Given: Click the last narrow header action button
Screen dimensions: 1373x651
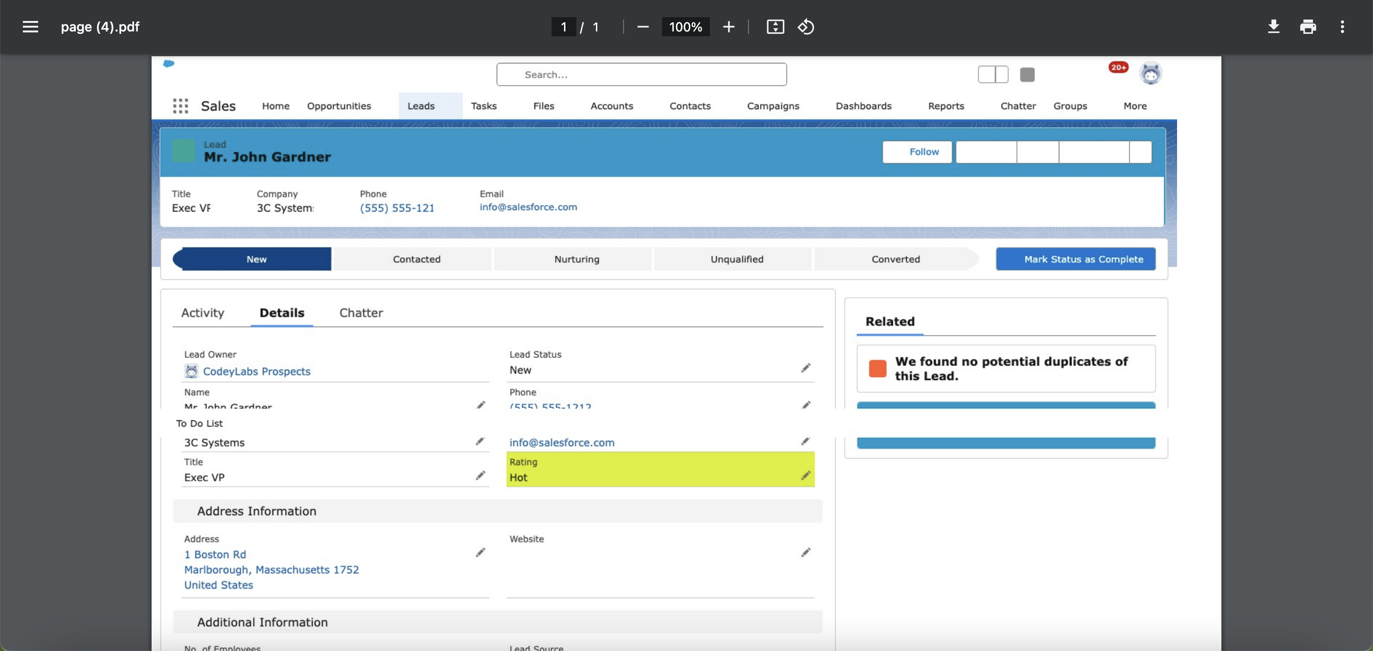Looking at the screenshot, I should click(x=1140, y=152).
